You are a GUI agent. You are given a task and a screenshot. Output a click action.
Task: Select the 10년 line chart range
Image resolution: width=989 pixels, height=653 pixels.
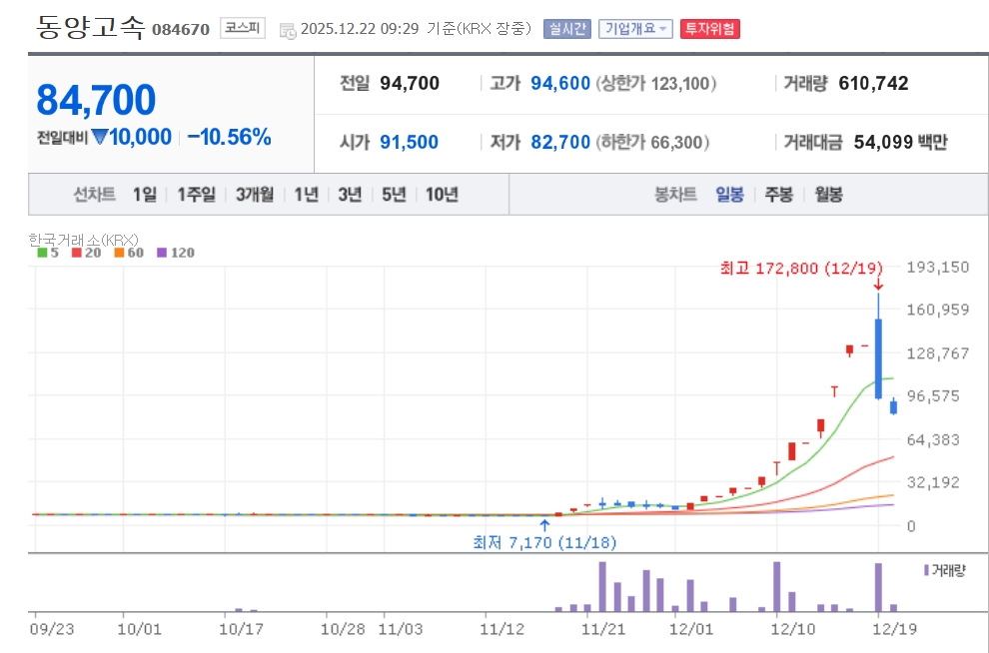click(442, 195)
